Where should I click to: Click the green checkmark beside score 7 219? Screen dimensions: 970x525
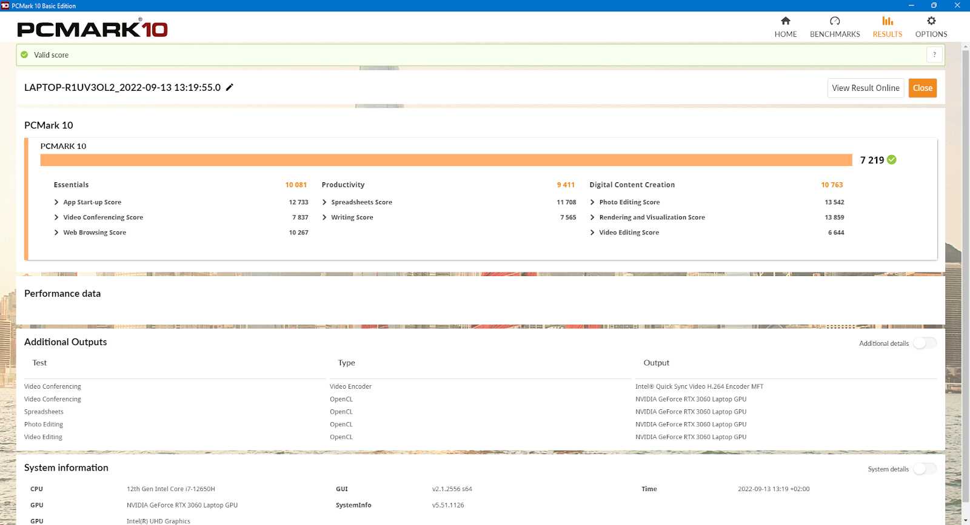pyautogui.click(x=892, y=160)
